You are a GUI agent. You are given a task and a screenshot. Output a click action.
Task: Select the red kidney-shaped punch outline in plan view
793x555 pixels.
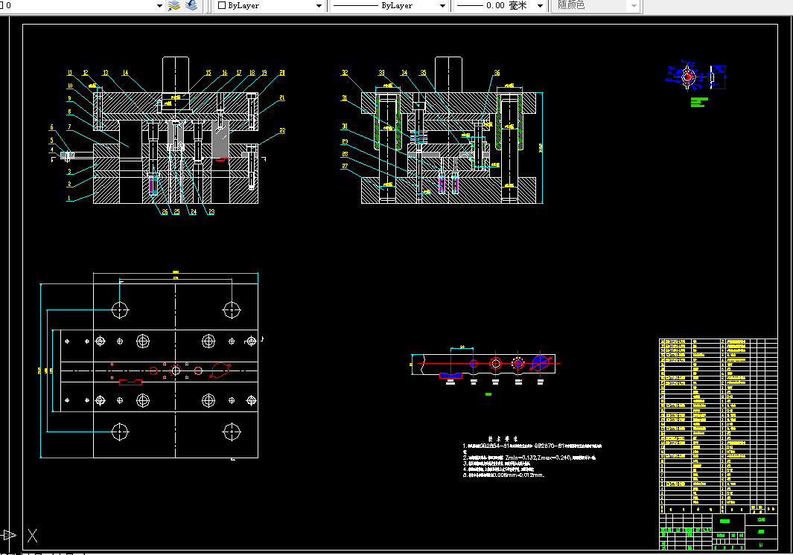pos(220,370)
